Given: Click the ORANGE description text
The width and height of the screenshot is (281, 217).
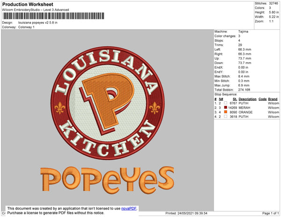Looking at the screenshot, I should [245, 112].
